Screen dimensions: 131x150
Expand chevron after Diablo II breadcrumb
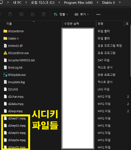click(120, 2)
